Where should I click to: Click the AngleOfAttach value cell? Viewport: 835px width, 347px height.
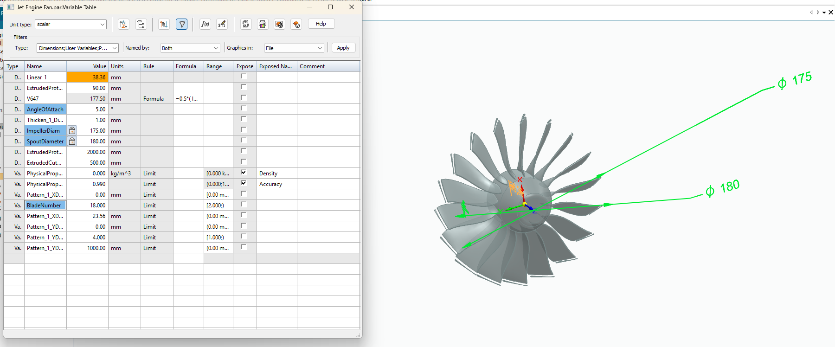coord(88,109)
